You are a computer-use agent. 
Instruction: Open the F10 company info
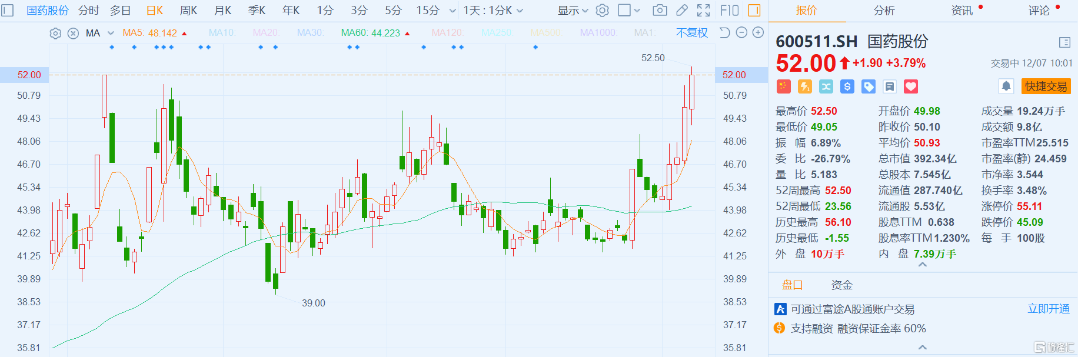click(729, 11)
